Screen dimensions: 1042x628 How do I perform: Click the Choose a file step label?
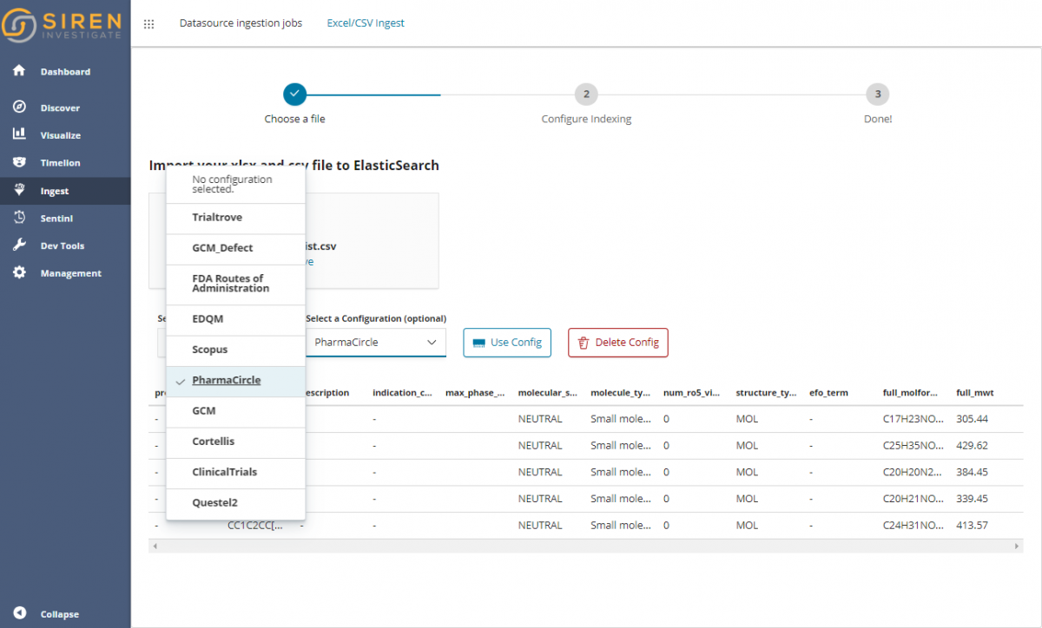point(294,119)
